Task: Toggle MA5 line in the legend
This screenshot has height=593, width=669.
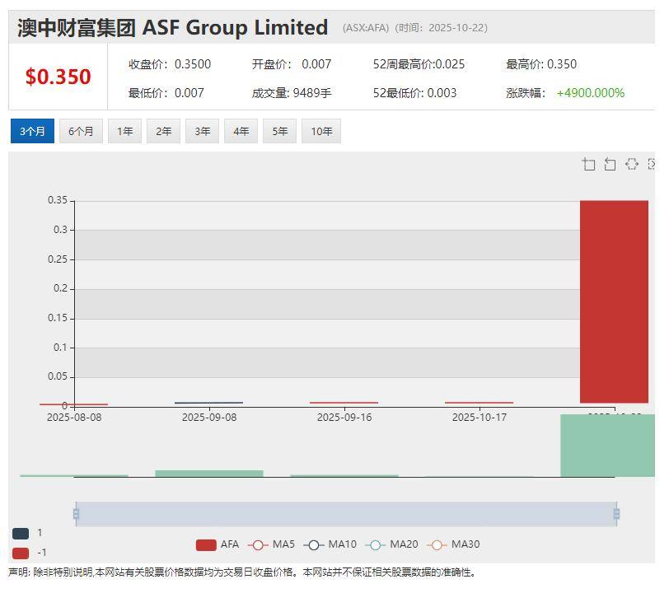Action: pos(271,544)
